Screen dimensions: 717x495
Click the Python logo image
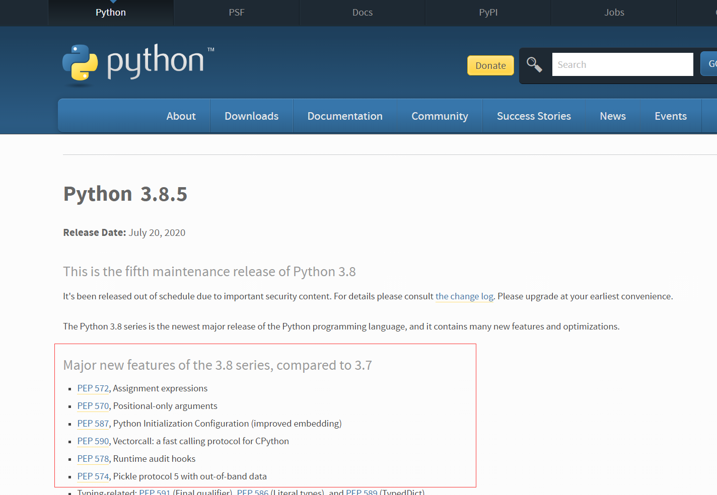pyautogui.click(x=138, y=64)
